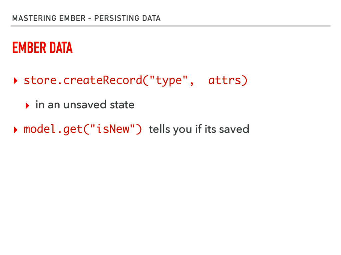Click the bullet triangle before 'in an unsaved state'
Image resolution: width=341 pixels, height=255 pixels.
[x=27, y=106]
